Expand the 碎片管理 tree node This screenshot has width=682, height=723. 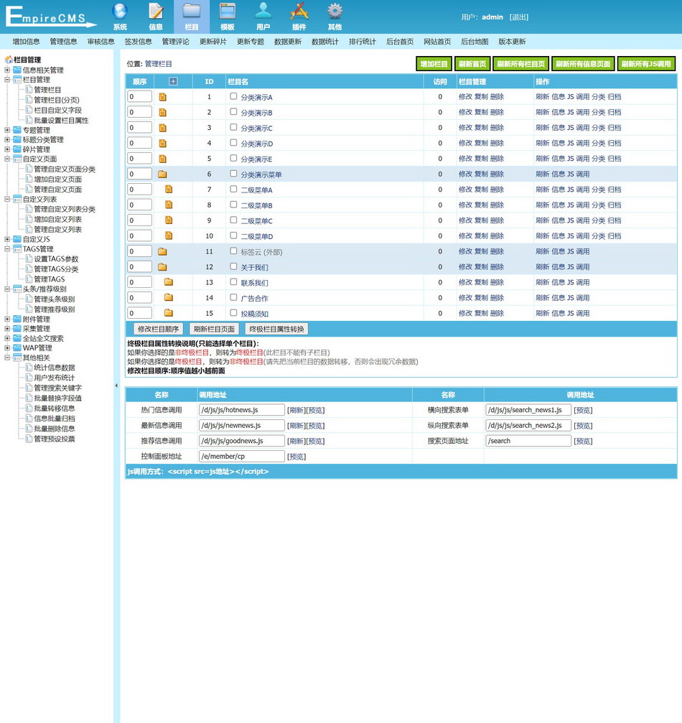pyautogui.click(x=7, y=149)
